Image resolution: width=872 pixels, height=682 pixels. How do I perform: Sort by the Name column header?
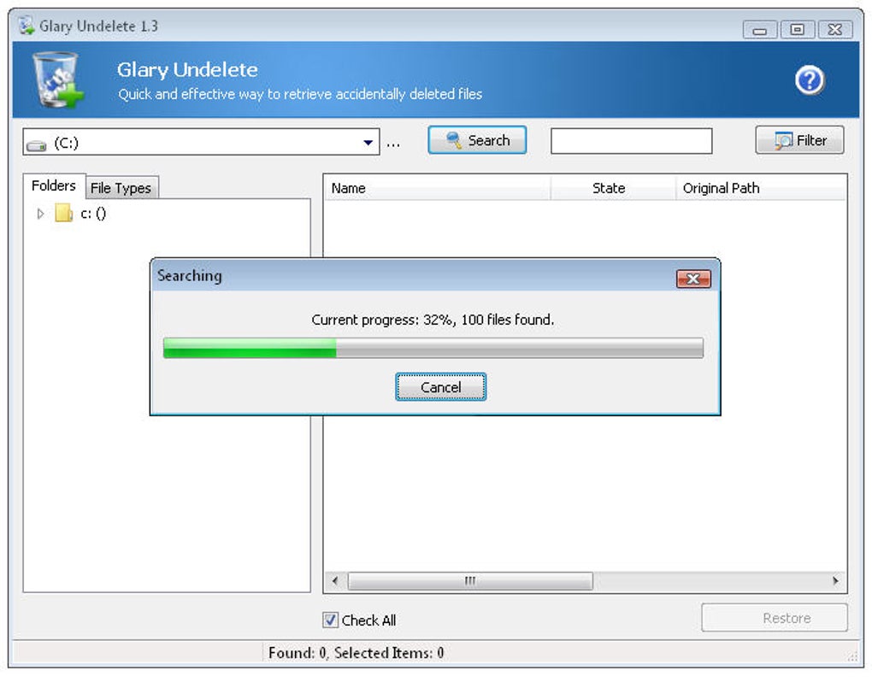437,188
